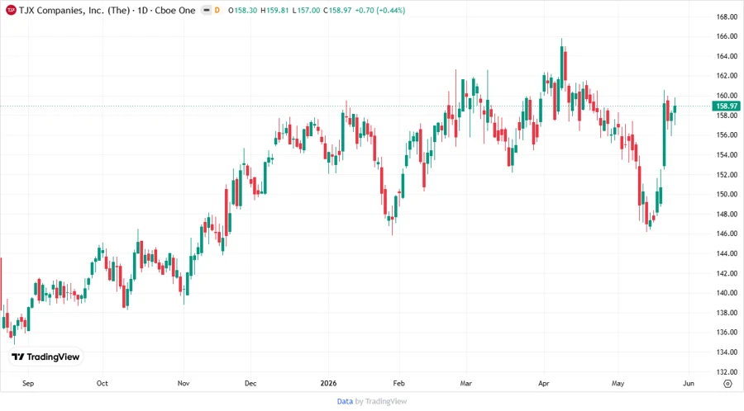Image resolution: width=744 pixels, height=411 pixels.
Task: Click the close value C158.97
Action: point(337,10)
